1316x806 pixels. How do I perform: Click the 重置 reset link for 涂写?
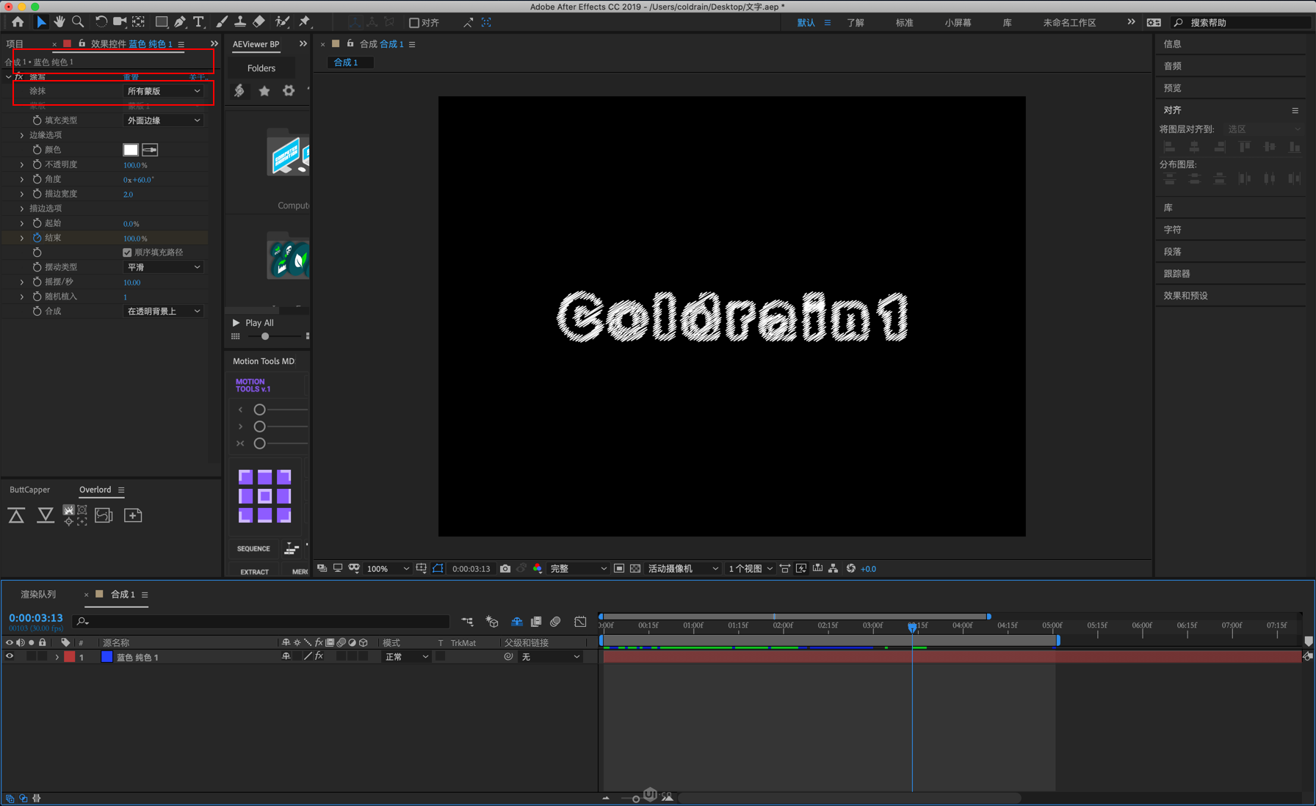pos(131,77)
